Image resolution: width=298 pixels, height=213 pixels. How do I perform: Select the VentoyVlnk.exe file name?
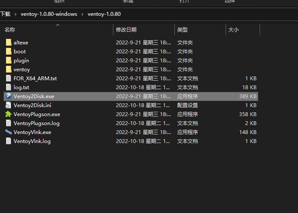(x=33, y=132)
